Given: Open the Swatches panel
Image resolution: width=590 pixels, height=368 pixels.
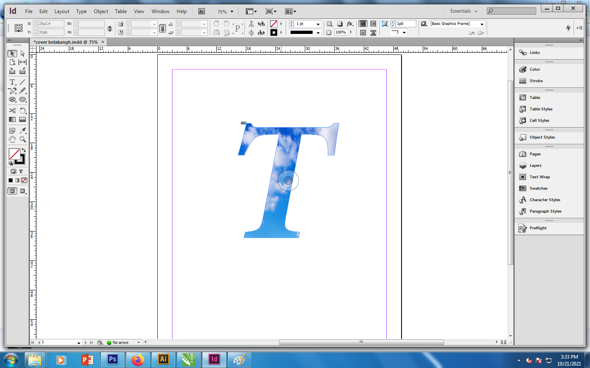Looking at the screenshot, I should 538,188.
